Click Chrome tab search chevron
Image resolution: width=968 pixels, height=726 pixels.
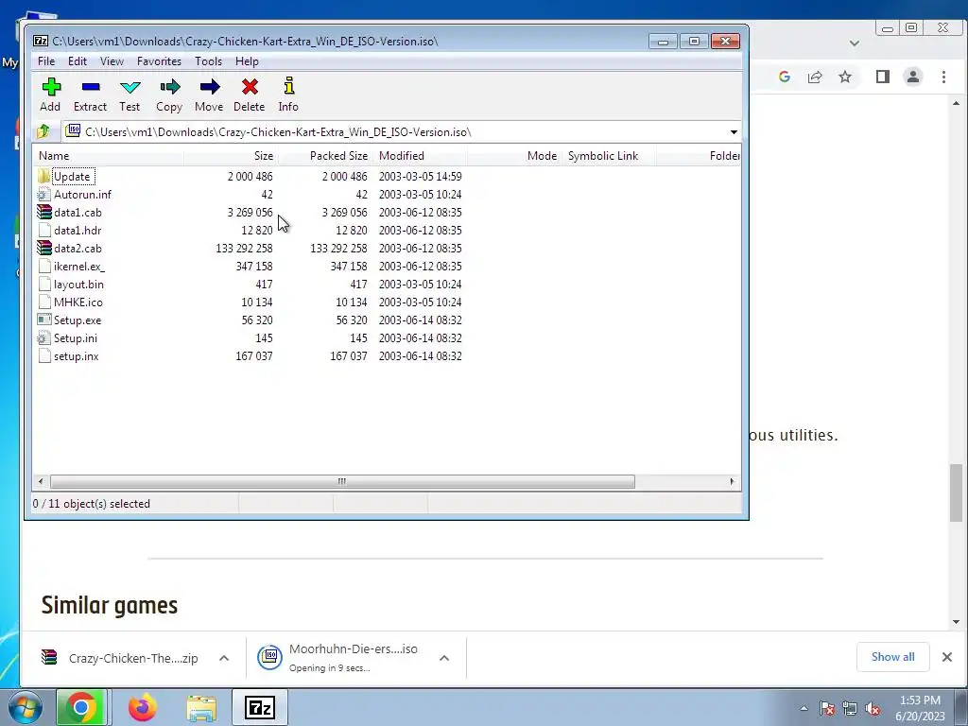855,43
